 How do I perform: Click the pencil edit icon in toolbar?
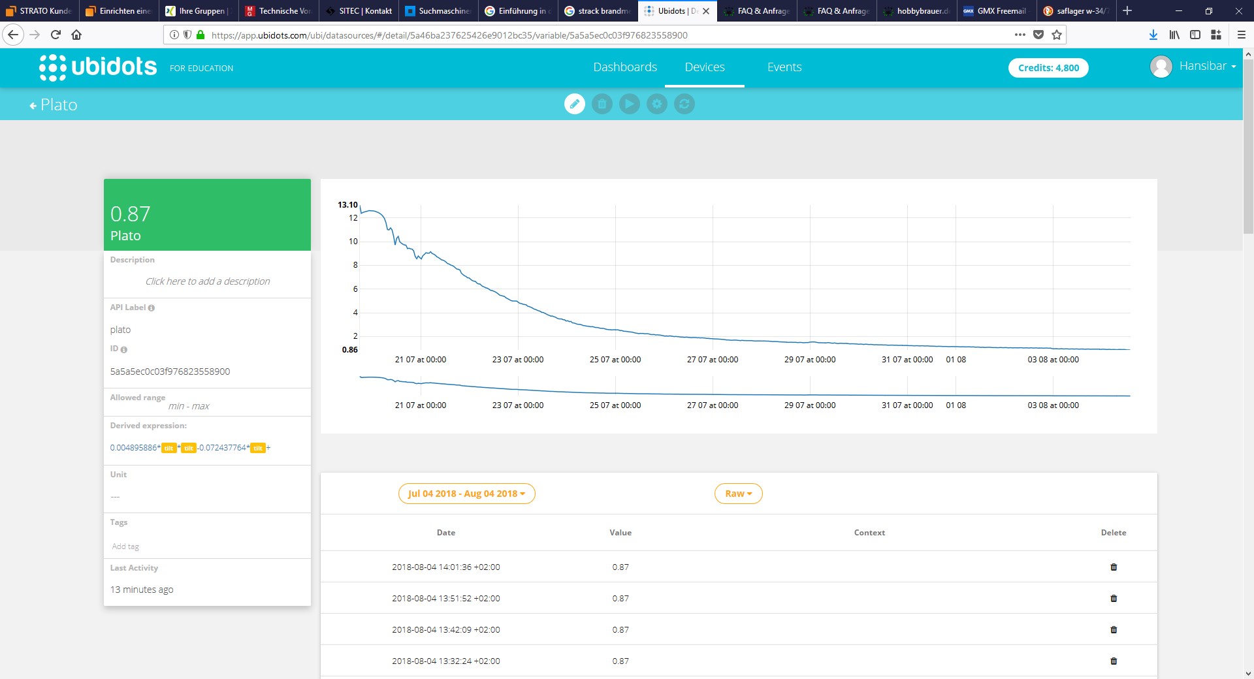[574, 104]
